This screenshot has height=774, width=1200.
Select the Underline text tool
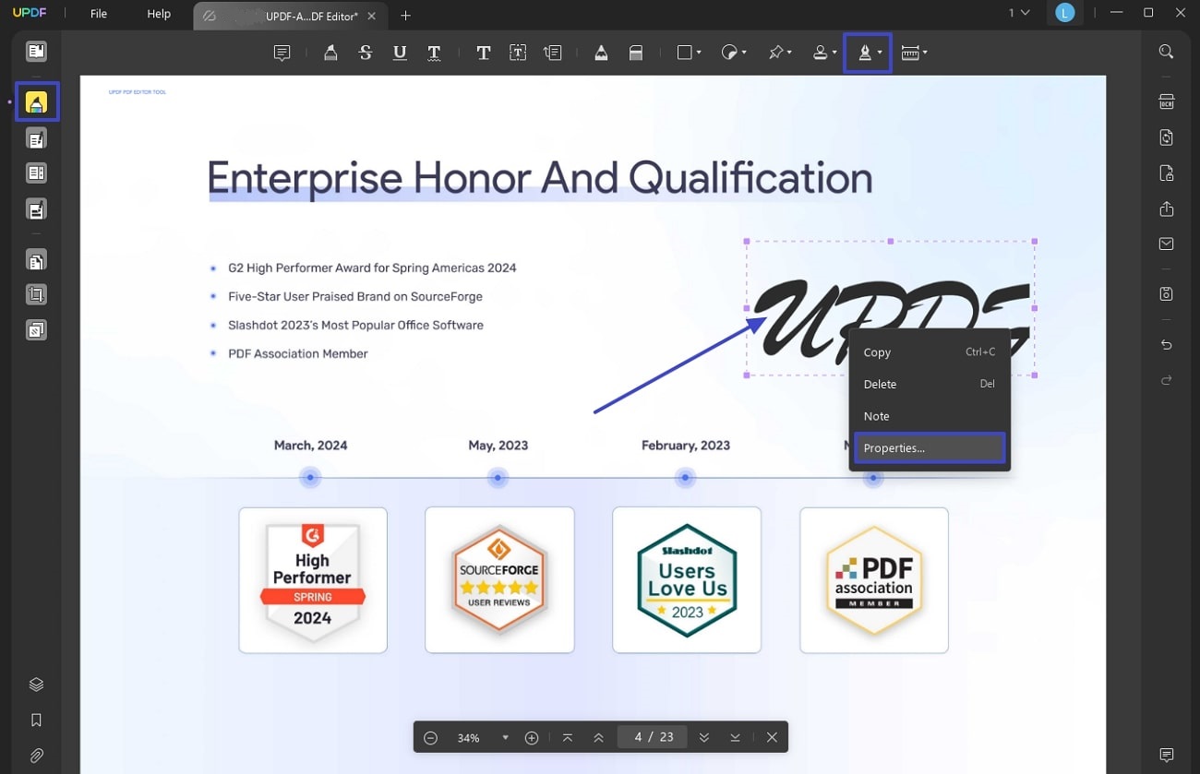click(x=399, y=53)
